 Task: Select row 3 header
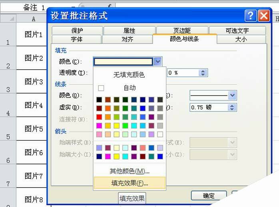(x=8, y=82)
